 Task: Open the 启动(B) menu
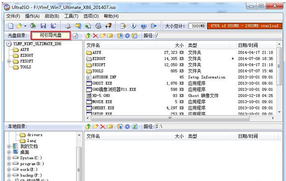pyautogui.click(x=52, y=16)
